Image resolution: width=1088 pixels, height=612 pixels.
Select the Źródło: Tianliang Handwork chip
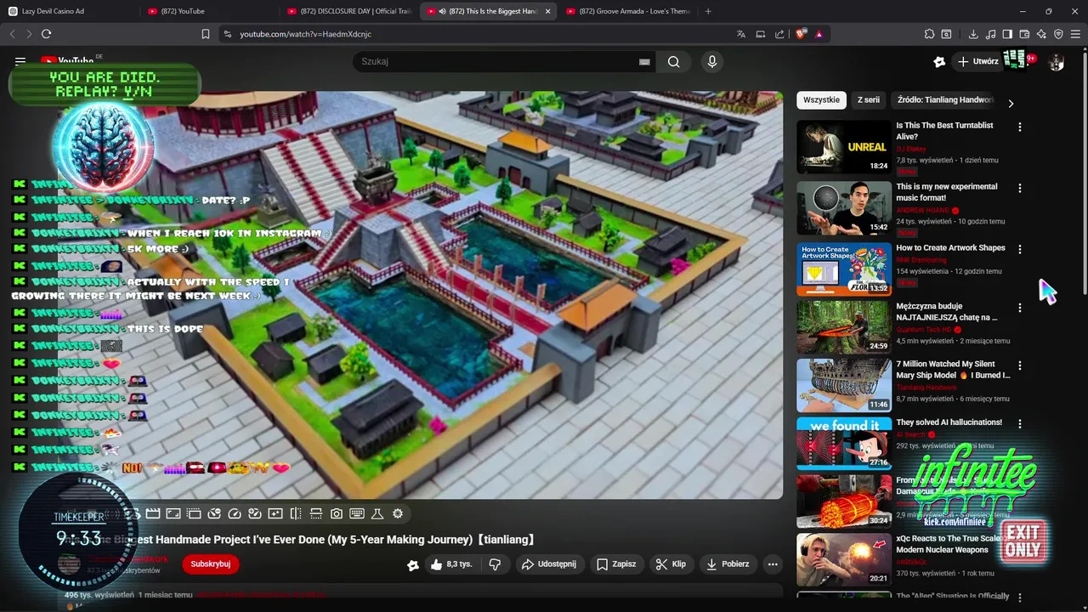[945, 99]
